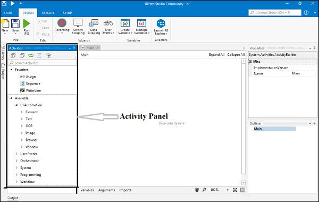Pin the Outline panel
Screen dimensions: 319x202
click(x=314, y=123)
